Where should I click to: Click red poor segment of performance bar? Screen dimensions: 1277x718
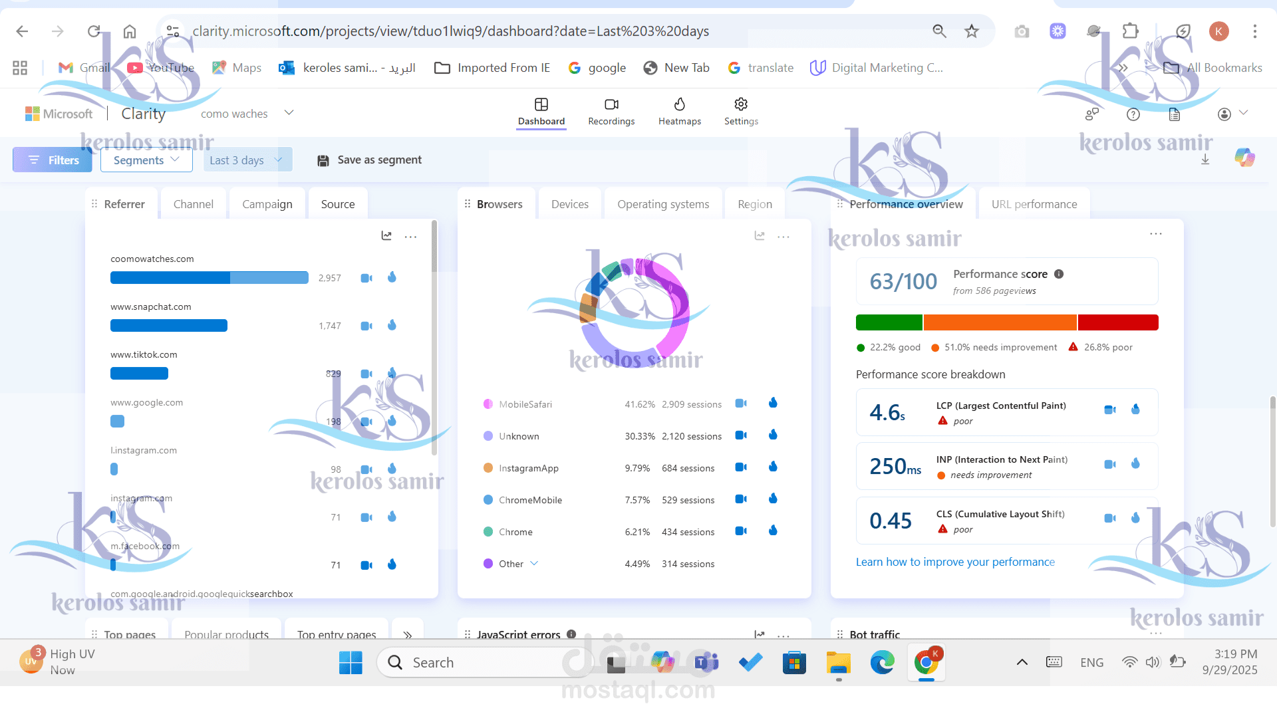pos(1117,322)
